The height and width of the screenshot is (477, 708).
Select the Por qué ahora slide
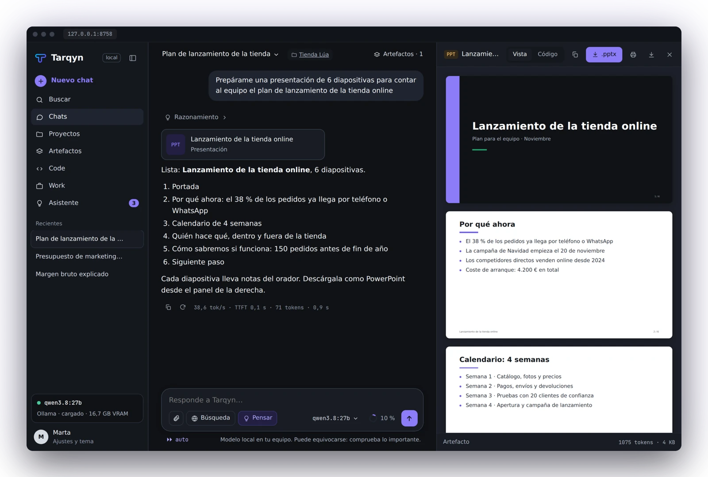point(559,275)
